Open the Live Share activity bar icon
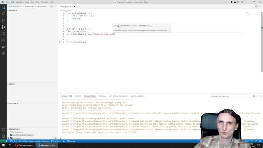 (x=3, y=53)
